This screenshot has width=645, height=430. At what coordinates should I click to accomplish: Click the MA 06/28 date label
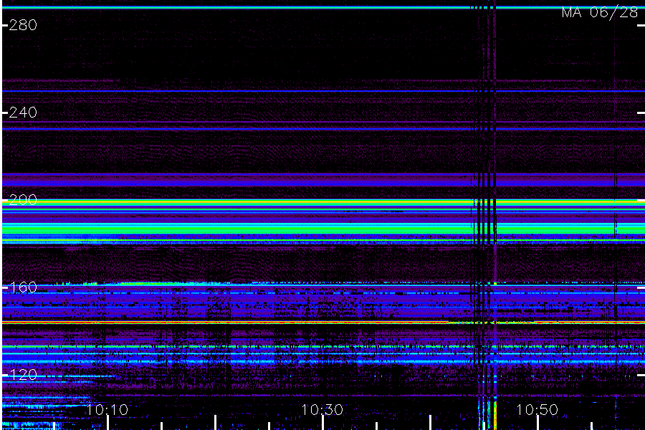(600, 12)
